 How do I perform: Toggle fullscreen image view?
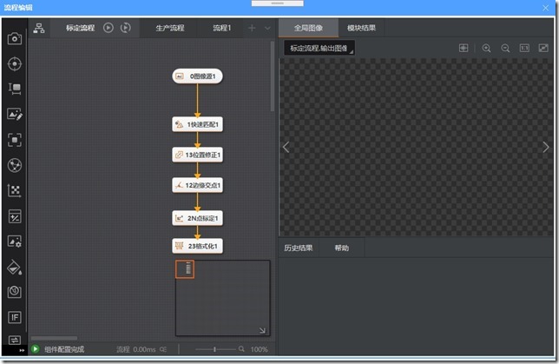pyautogui.click(x=543, y=48)
